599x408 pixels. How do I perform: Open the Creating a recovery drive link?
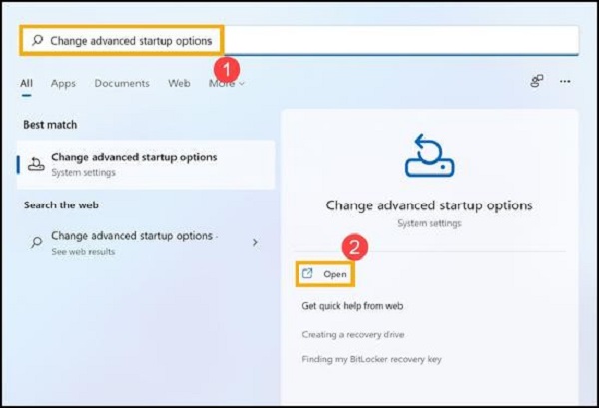click(x=353, y=334)
